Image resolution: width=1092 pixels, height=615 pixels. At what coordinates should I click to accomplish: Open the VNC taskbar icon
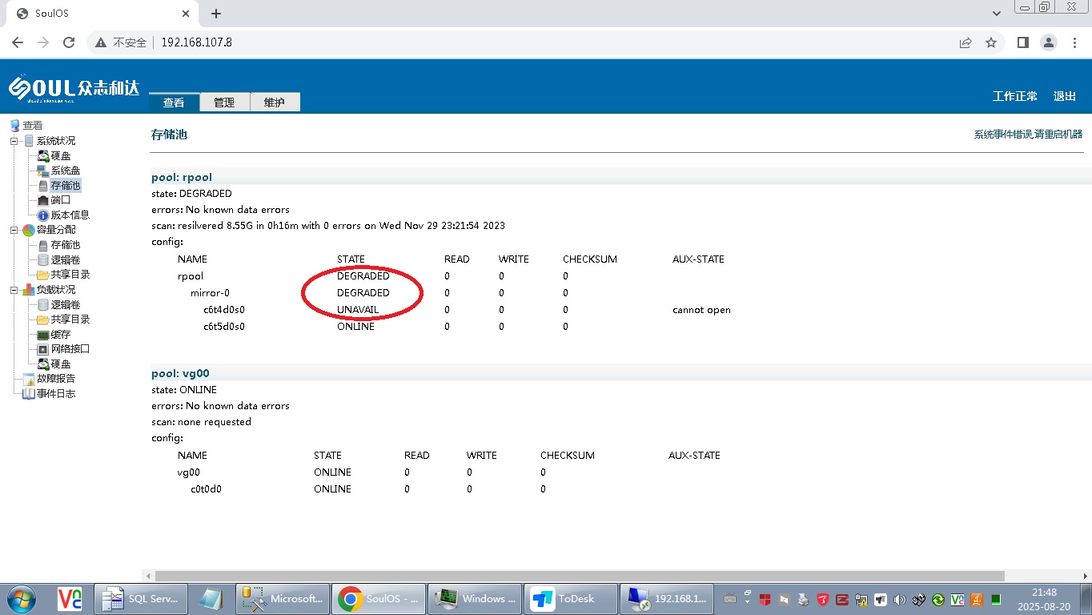(70, 599)
